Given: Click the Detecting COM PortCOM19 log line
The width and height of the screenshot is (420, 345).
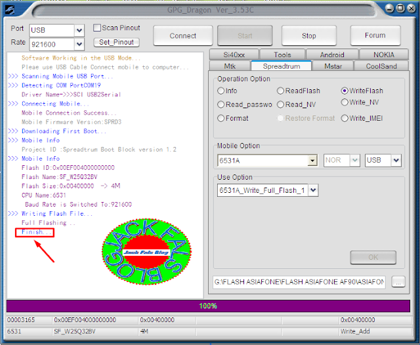Looking at the screenshot, I should tap(61, 85).
